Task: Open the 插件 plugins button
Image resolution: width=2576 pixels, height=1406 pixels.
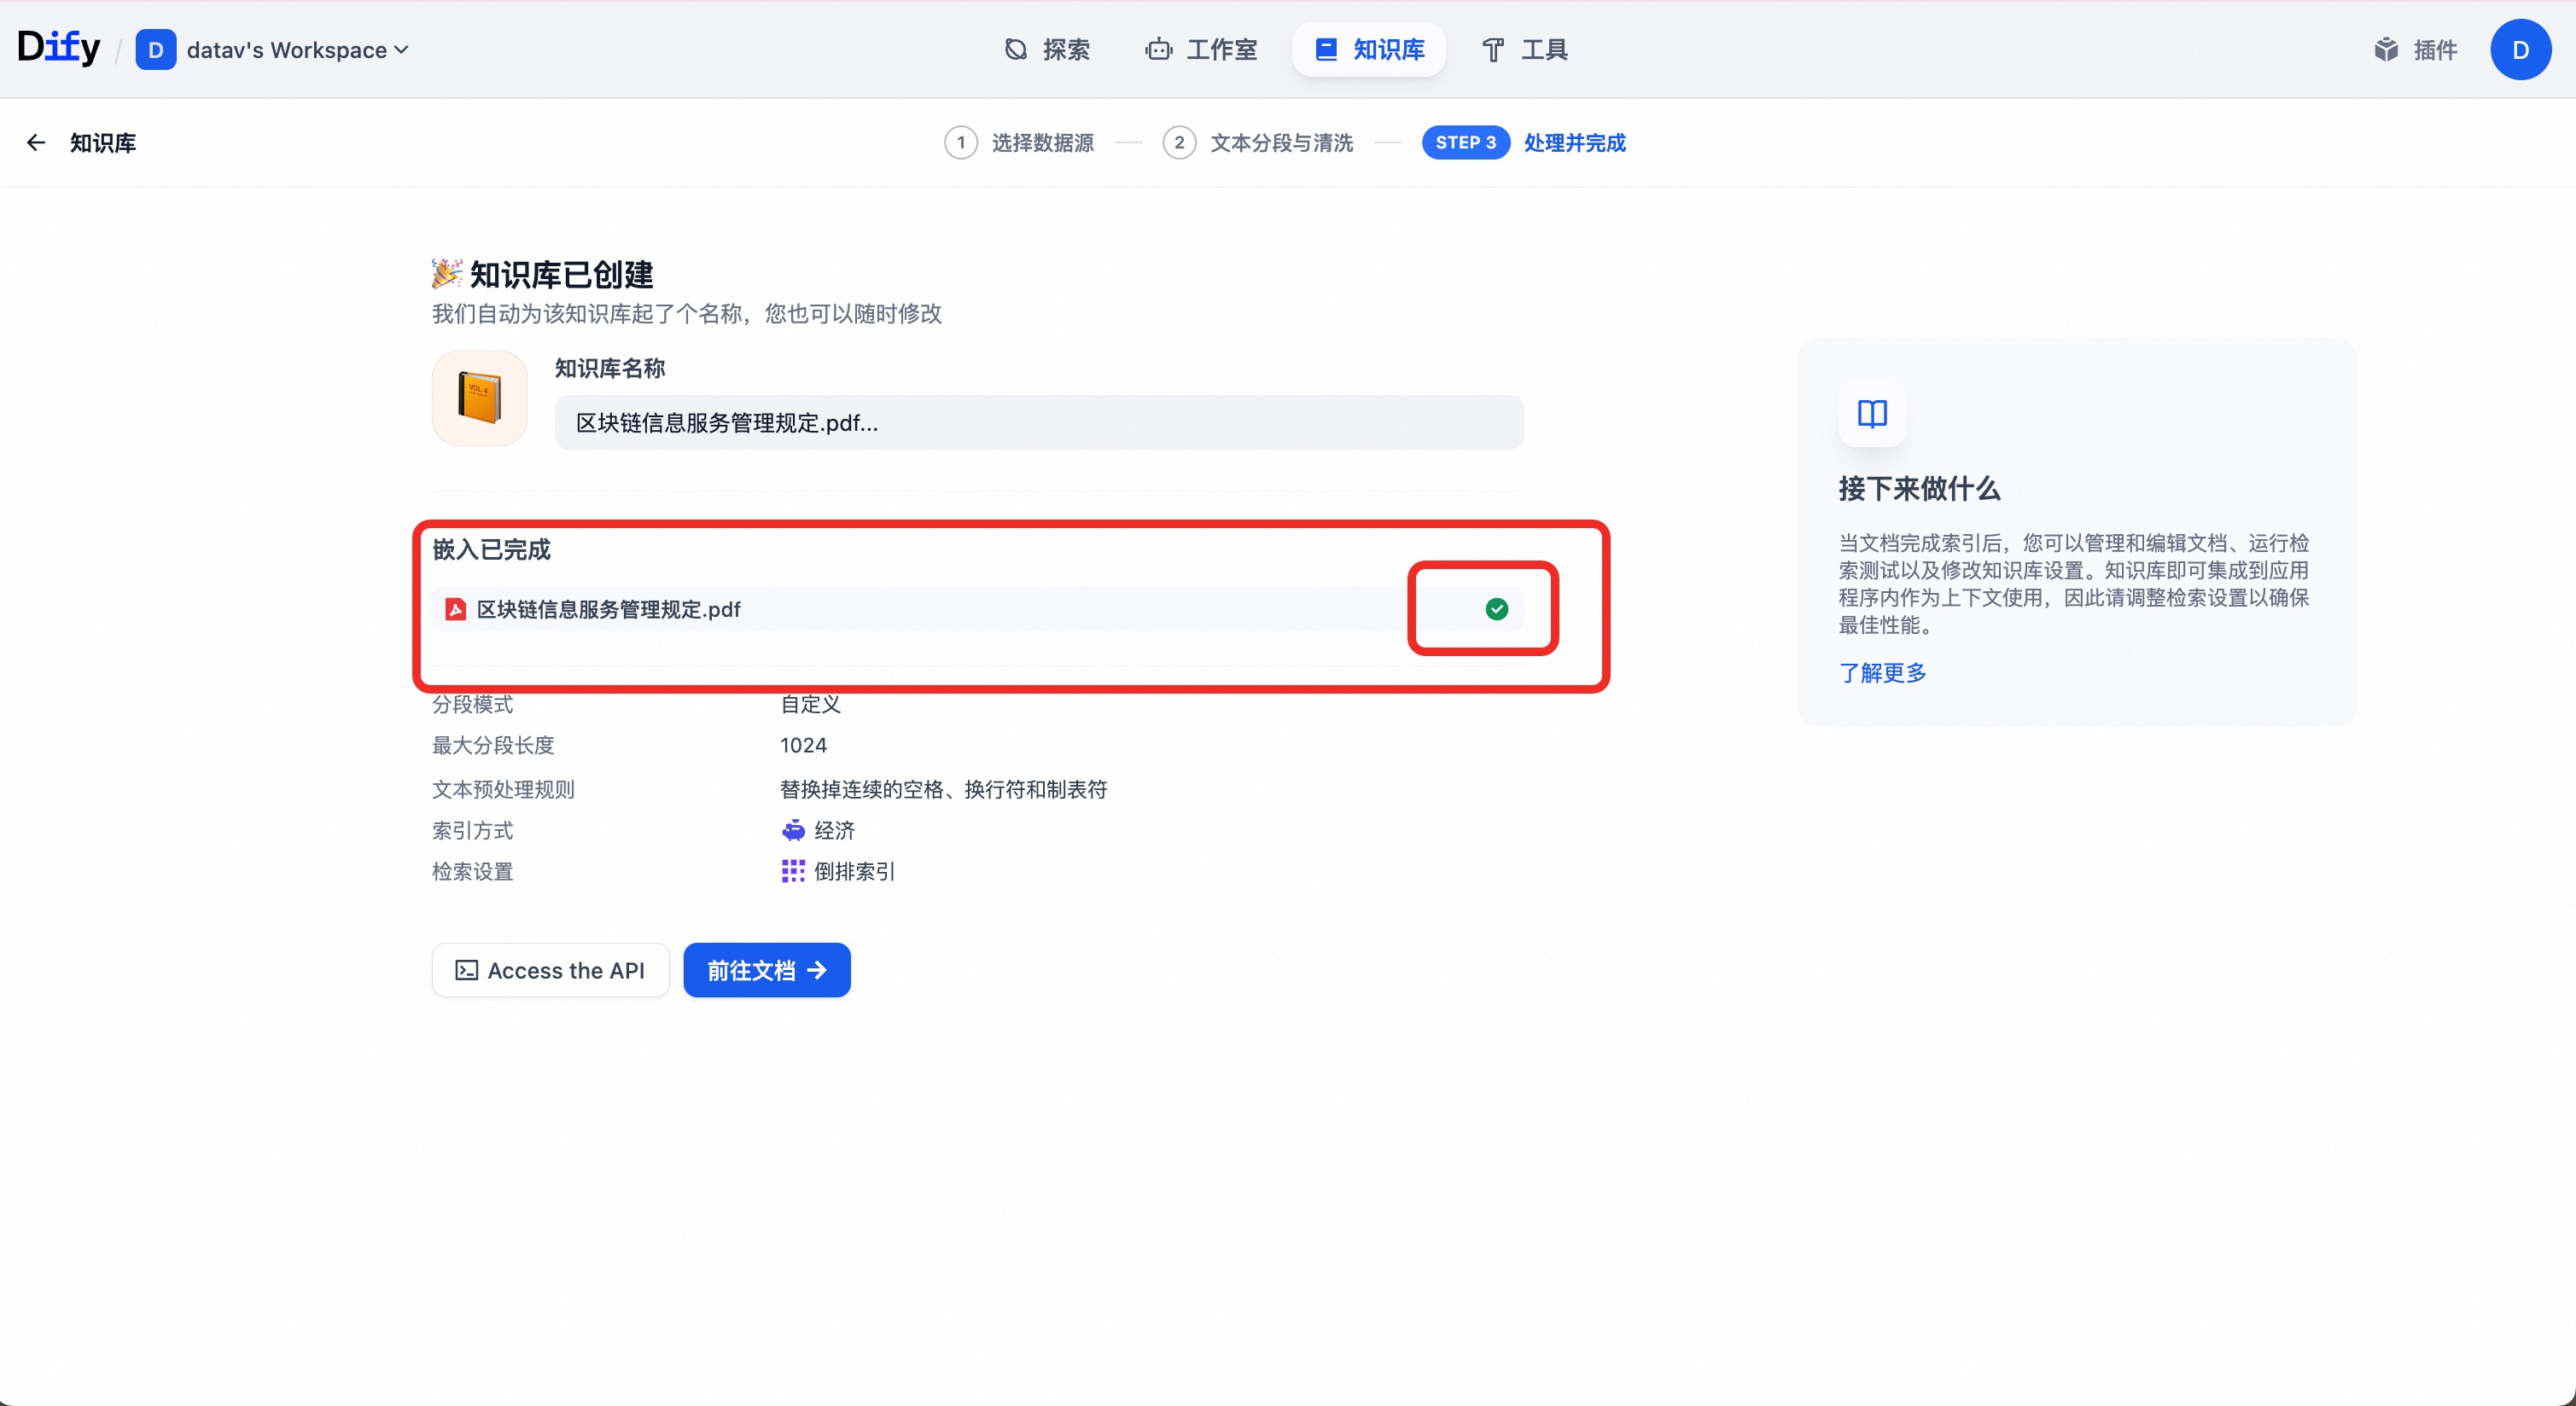Action: pos(2415,50)
